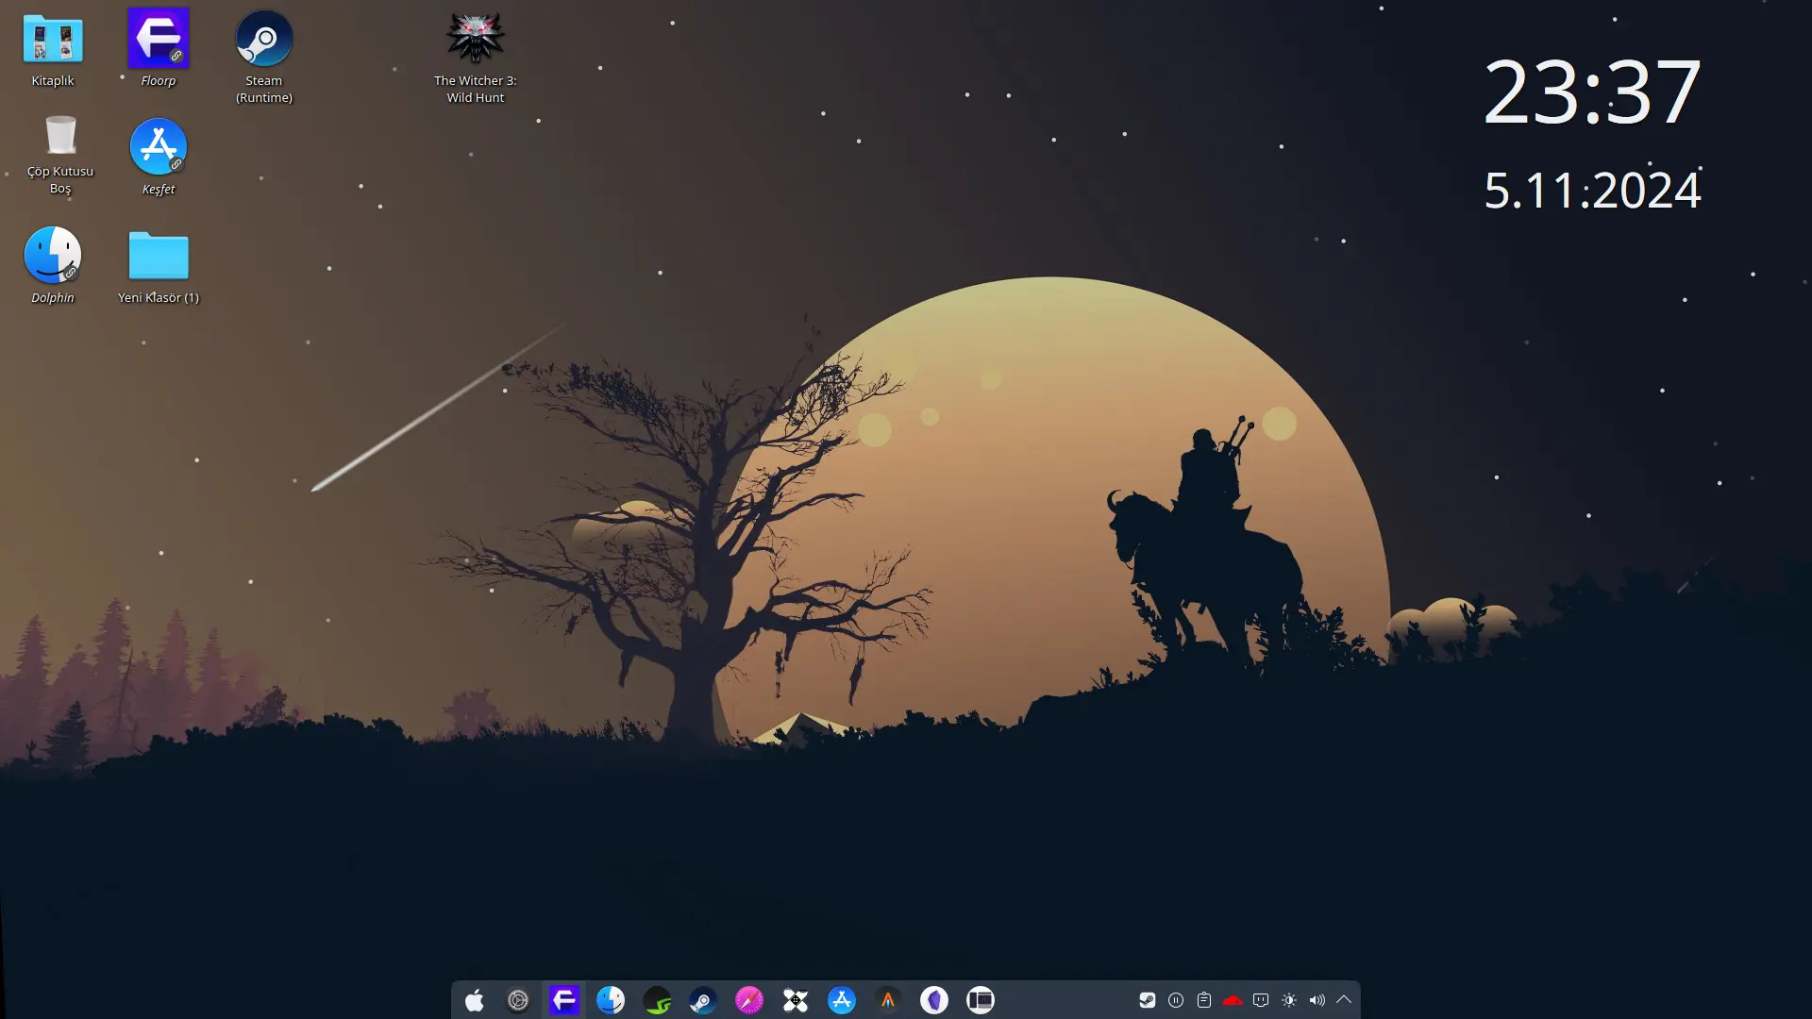Click the Floorp icon in the dock
The width and height of the screenshot is (1812, 1019).
[564, 1000]
